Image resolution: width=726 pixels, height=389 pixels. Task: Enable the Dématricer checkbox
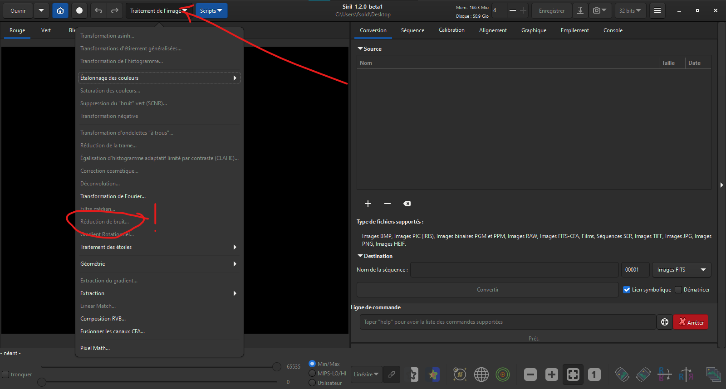pos(678,290)
